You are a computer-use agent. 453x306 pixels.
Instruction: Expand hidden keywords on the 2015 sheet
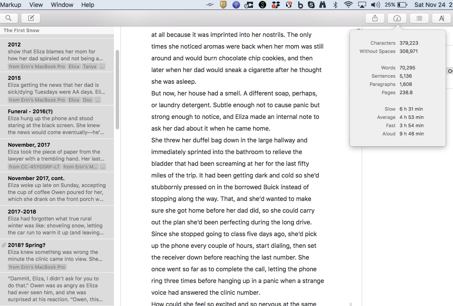click(98, 100)
